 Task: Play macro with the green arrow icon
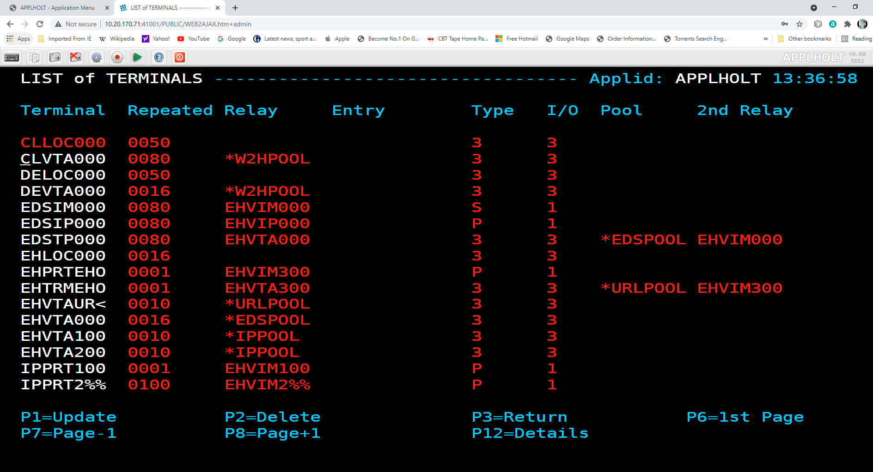coord(138,57)
